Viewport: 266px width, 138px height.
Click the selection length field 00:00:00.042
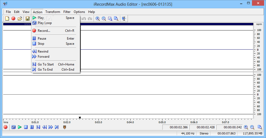230,127
